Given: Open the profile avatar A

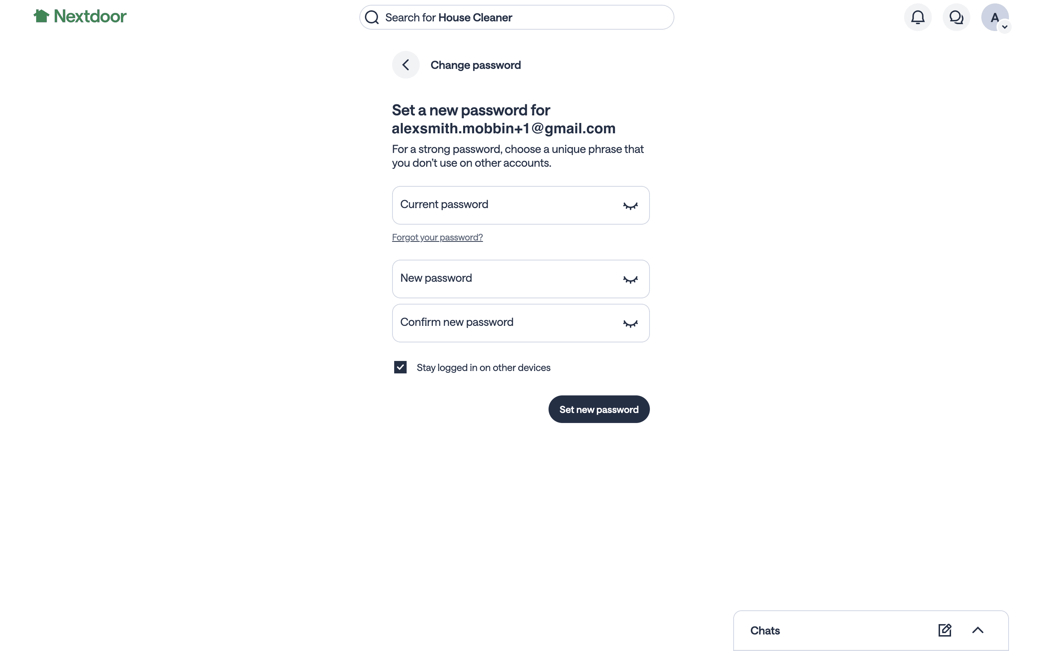Looking at the screenshot, I should pyautogui.click(x=994, y=17).
